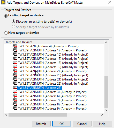Click the scroll down arrow of the device list
The height and width of the screenshot is (128, 114).
point(106,110)
